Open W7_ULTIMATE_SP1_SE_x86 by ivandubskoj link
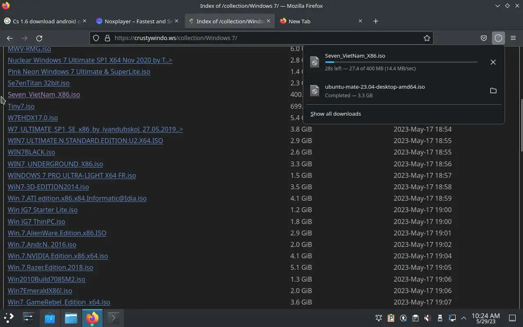The width and height of the screenshot is (523, 327). pos(95,129)
